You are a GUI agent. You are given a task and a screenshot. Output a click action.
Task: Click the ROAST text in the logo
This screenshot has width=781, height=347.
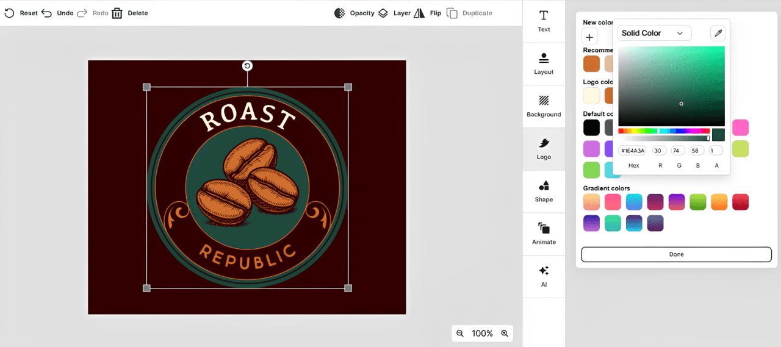pyautogui.click(x=247, y=117)
